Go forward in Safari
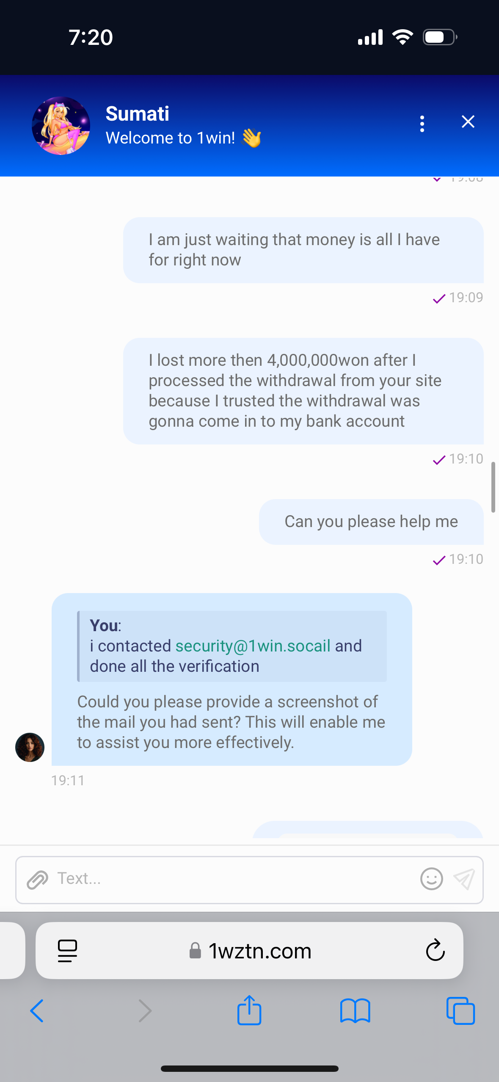Viewport: 499px width, 1082px height. [x=145, y=1011]
